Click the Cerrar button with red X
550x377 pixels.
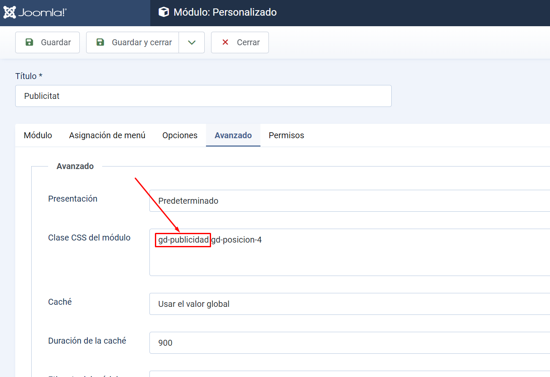click(240, 43)
